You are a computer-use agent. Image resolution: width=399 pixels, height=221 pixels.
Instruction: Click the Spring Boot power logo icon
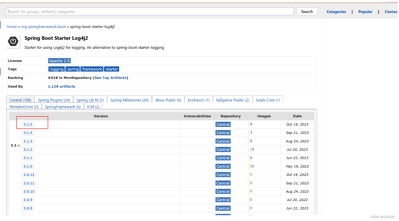[13, 41]
